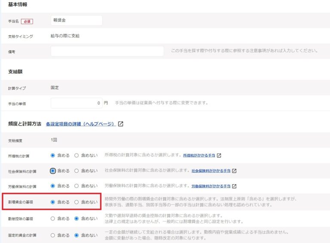Open 各設定項目の詳細(ヘルプページ) link
The image size is (330, 243).
coord(80,124)
